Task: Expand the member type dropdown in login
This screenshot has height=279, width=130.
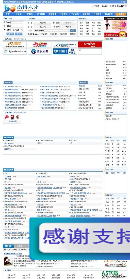Action: [x=17, y=30]
